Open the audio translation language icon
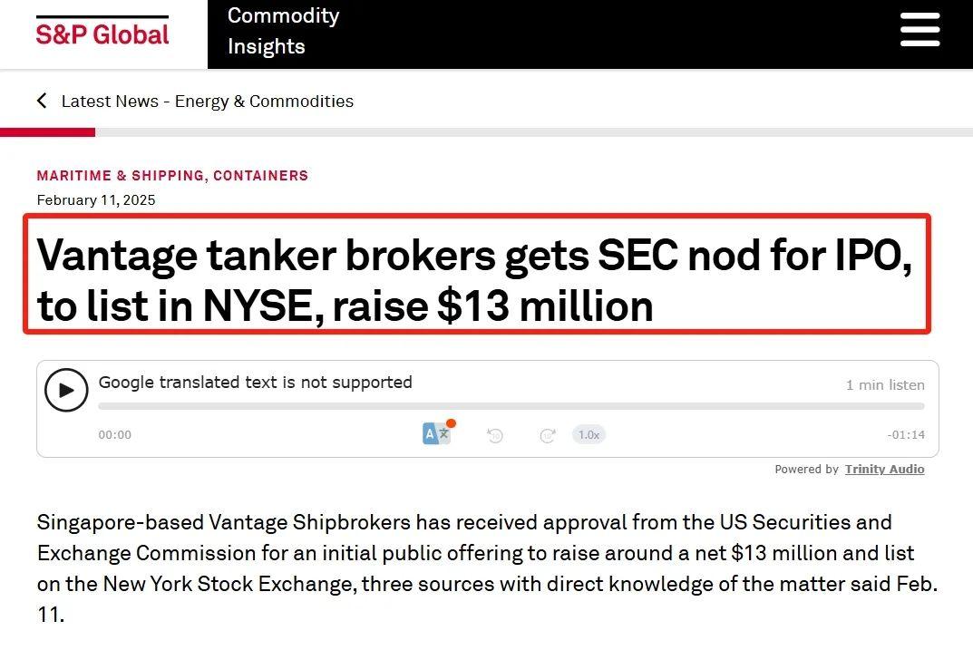 (x=438, y=433)
